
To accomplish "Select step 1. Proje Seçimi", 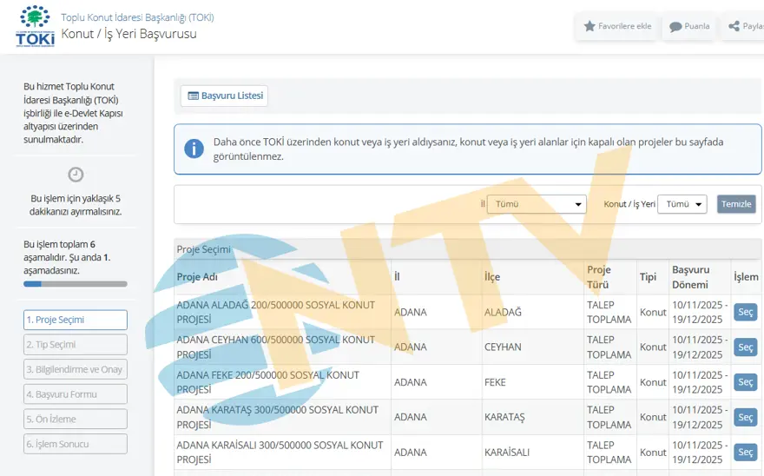I will pos(76,320).
